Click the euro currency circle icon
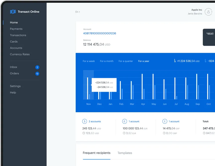215x166 pixels. pos(124,121)
